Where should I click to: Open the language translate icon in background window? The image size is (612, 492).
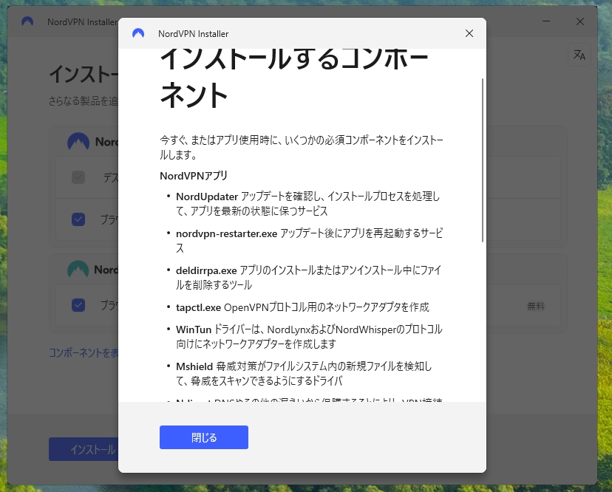(x=579, y=55)
